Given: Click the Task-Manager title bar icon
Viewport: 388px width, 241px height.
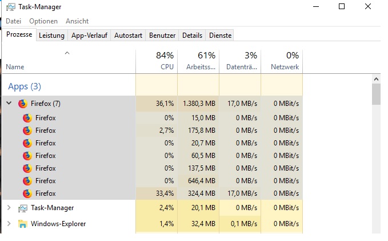Looking at the screenshot, I should [11, 7].
